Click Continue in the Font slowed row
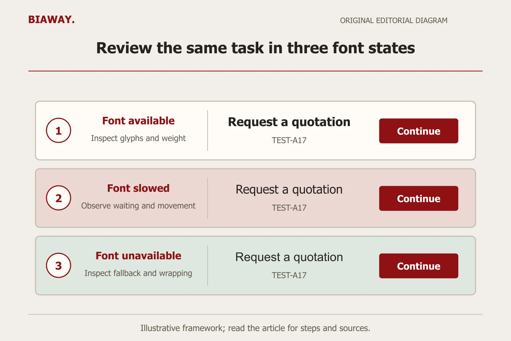 point(419,198)
